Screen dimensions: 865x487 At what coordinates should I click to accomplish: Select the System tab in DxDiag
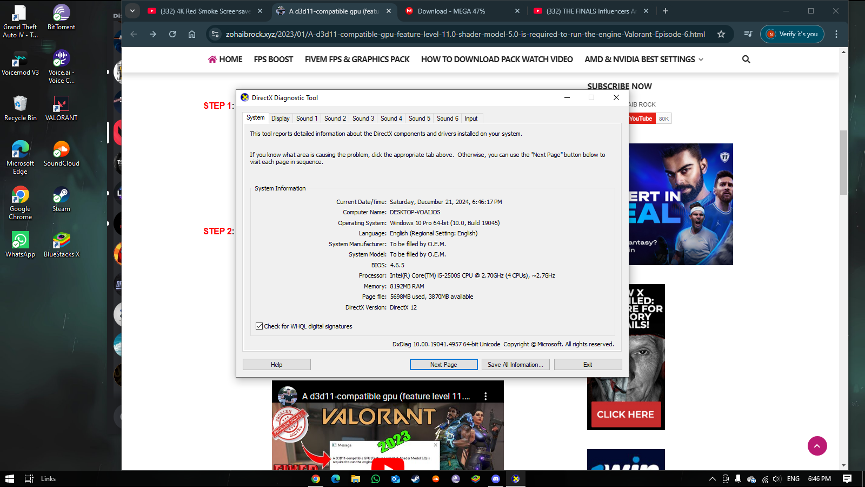pos(256,117)
